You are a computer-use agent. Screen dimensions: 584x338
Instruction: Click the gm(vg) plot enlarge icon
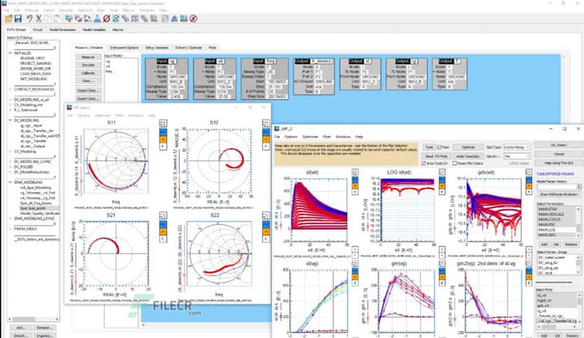(x=441, y=263)
